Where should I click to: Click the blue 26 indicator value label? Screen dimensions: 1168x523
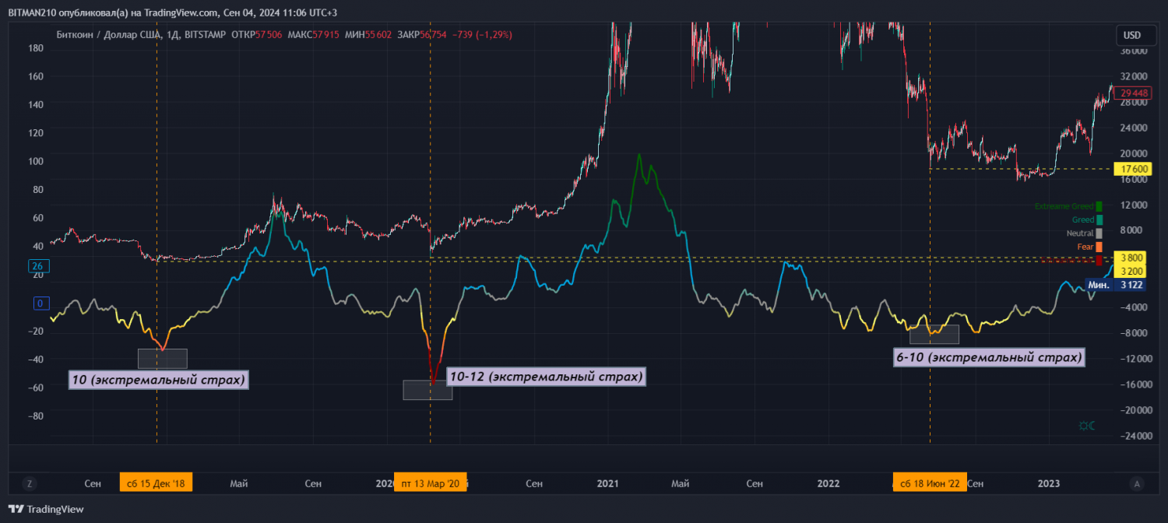[x=37, y=267]
